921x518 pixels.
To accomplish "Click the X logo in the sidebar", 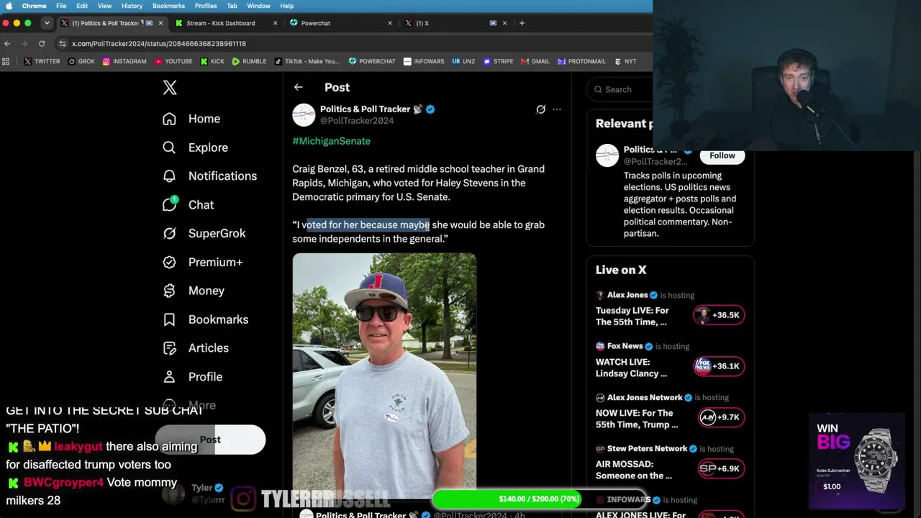I will pyautogui.click(x=170, y=88).
